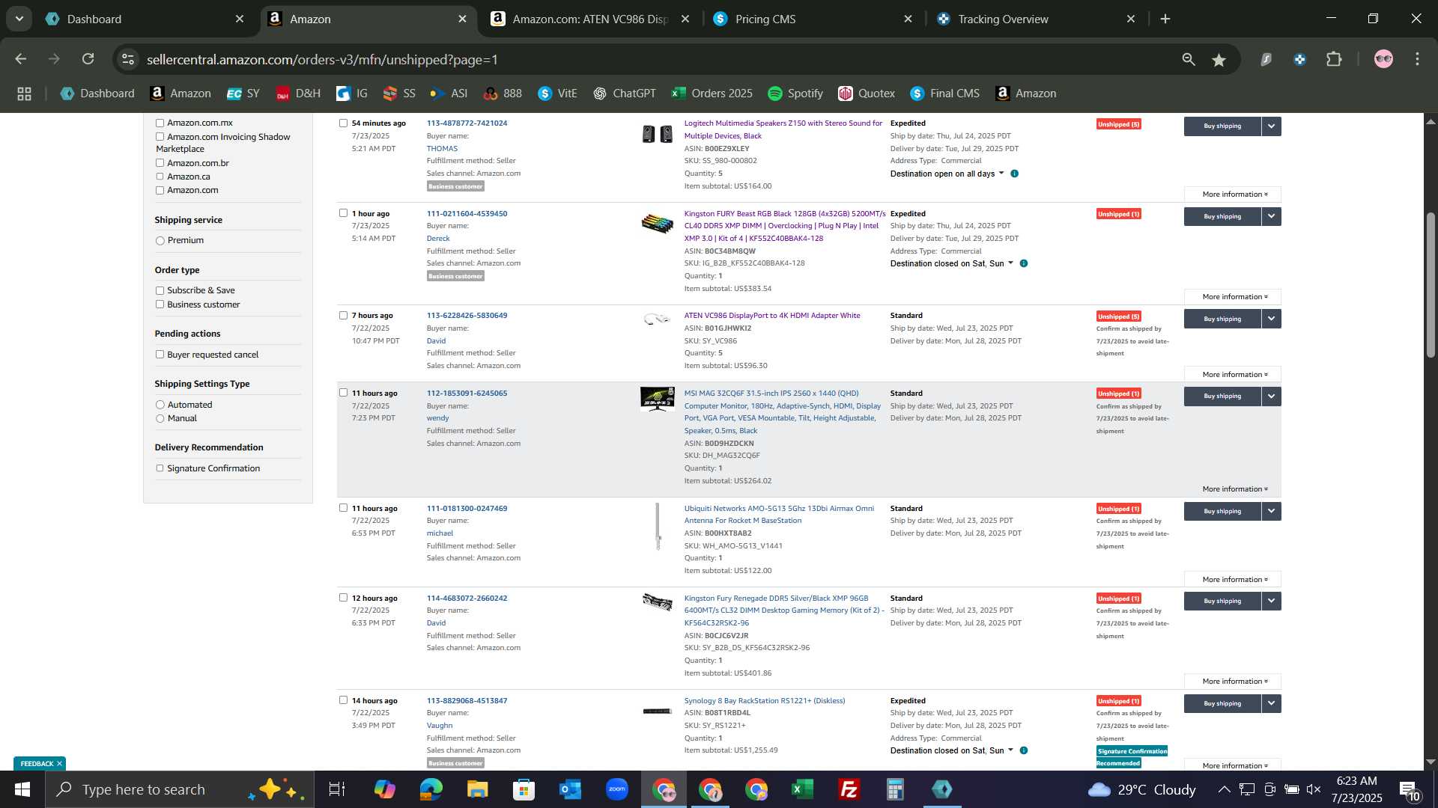Select the Manual shipping settings radio

coord(160,418)
